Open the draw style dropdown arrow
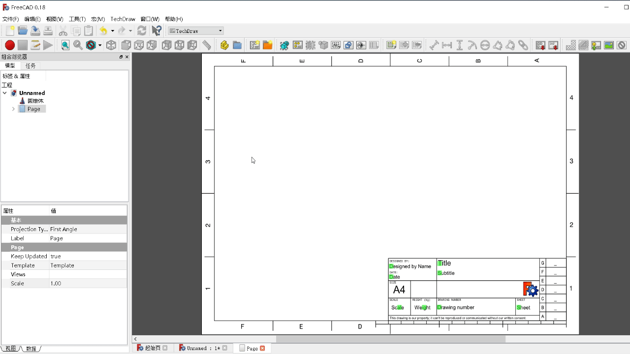The height and width of the screenshot is (354, 630). (x=100, y=45)
